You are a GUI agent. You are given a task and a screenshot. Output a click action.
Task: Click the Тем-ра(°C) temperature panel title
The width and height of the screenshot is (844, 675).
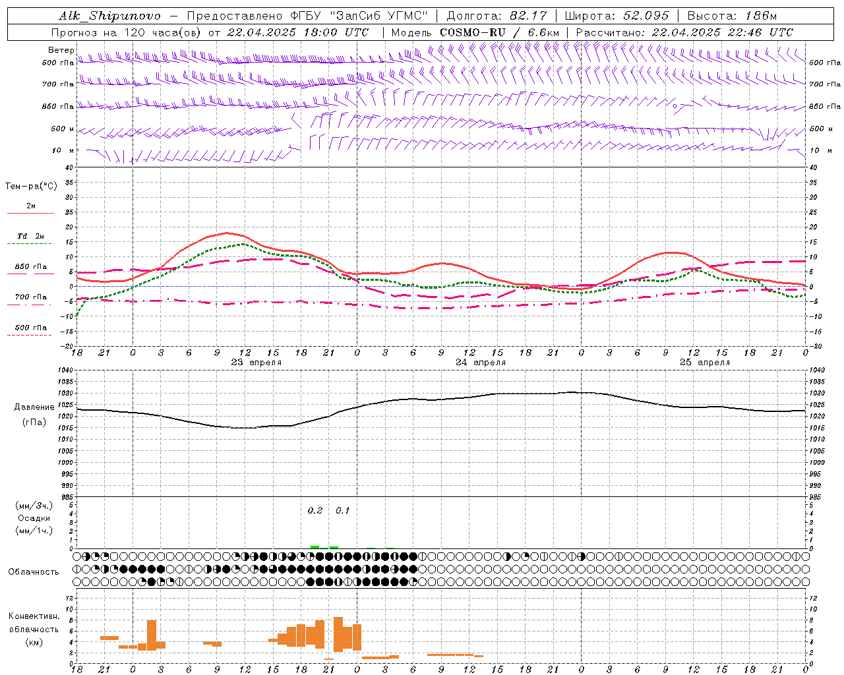(31, 187)
